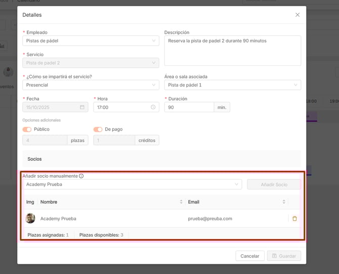This screenshot has height=274, width=339.
Task: Click the Cancelar button
Action: (x=250, y=256)
